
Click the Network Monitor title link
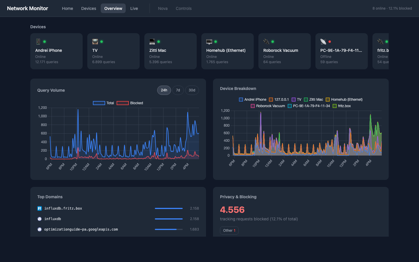point(27,8)
